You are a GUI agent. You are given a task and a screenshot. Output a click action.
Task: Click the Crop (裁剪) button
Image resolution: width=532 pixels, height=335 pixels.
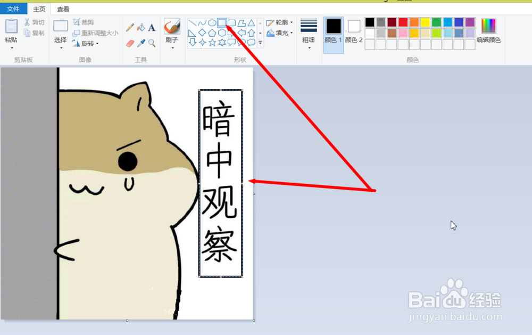(84, 22)
